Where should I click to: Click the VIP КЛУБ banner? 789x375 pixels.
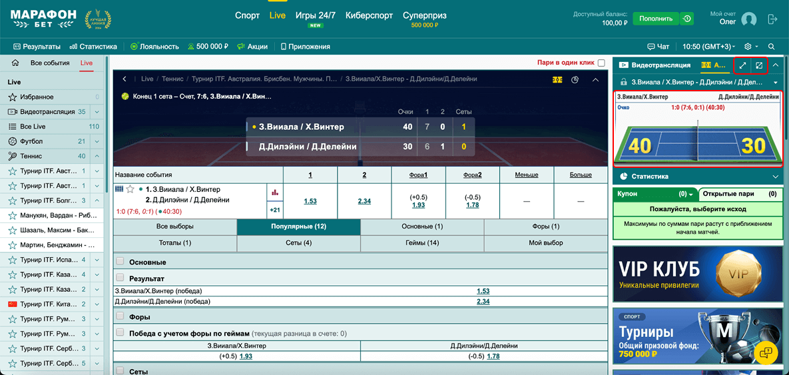coord(695,274)
